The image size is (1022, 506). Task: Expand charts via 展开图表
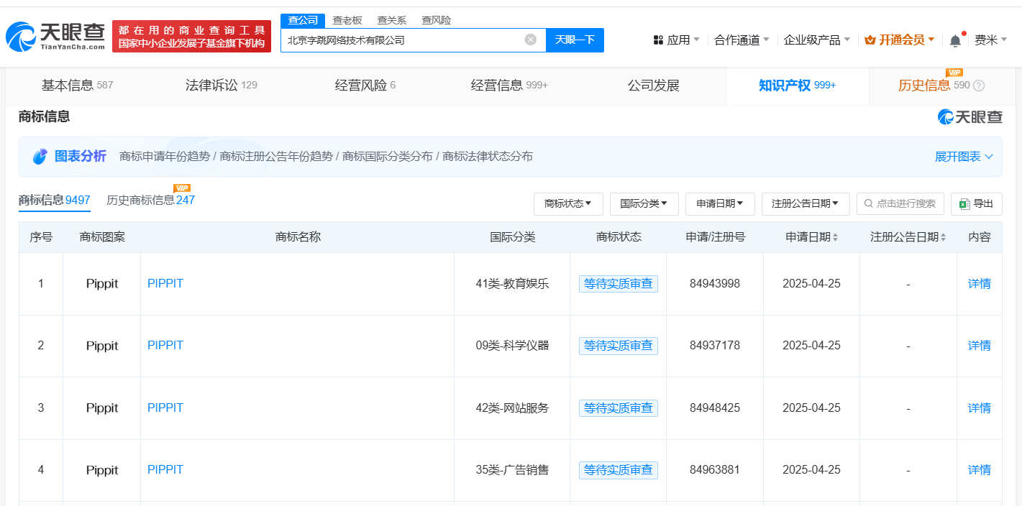click(x=964, y=157)
